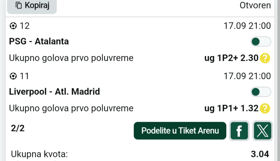Share ticket on X (Twitter)

pyautogui.click(x=262, y=131)
